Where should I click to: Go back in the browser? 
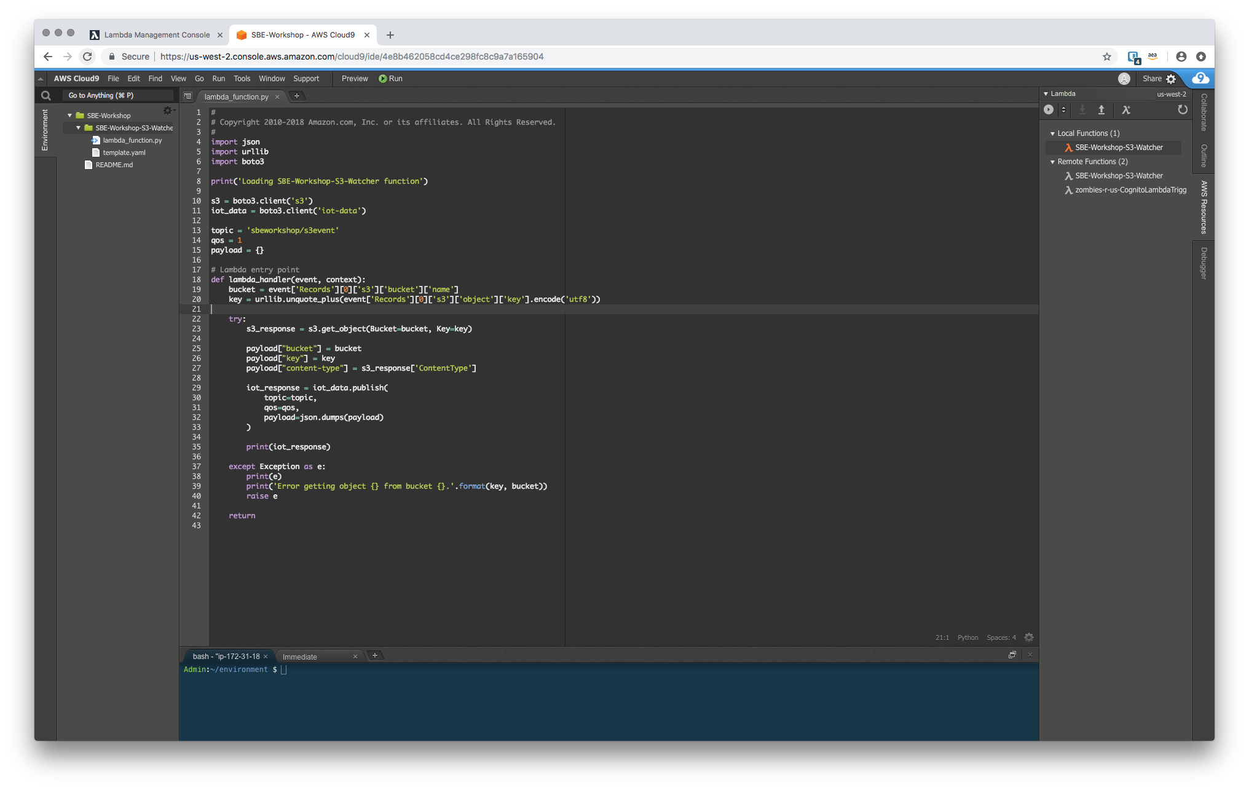[48, 57]
